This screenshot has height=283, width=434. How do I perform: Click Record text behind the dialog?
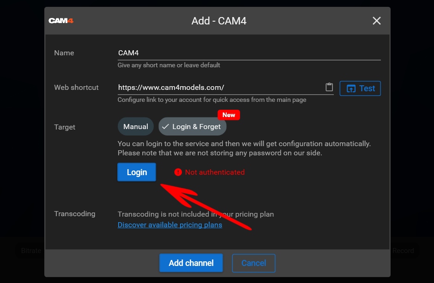(x=403, y=251)
